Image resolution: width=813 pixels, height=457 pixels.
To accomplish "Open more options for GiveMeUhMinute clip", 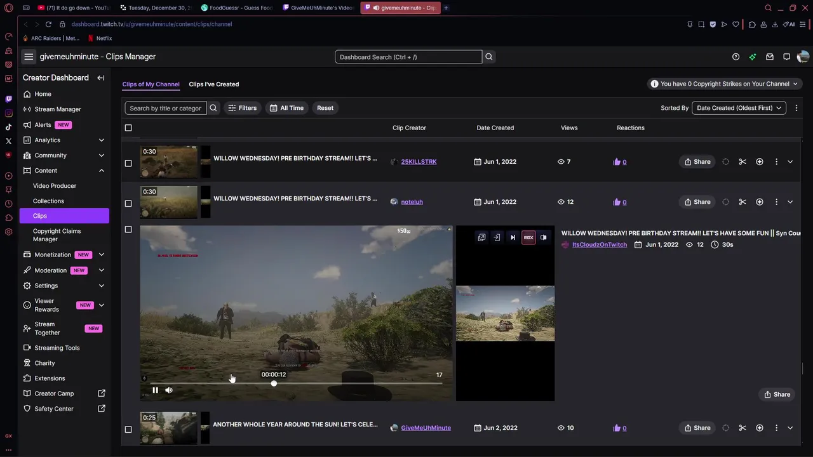I will point(776,428).
